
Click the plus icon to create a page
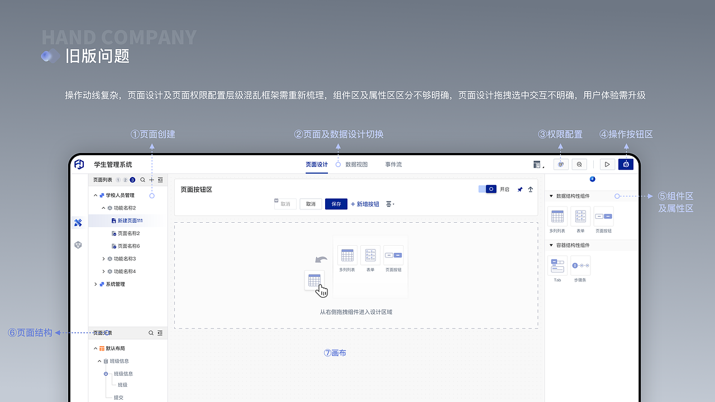tap(151, 180)
